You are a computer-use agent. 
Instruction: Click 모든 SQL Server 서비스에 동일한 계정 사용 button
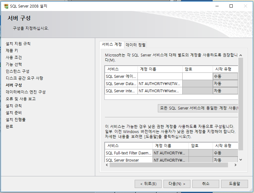(198, 108)
